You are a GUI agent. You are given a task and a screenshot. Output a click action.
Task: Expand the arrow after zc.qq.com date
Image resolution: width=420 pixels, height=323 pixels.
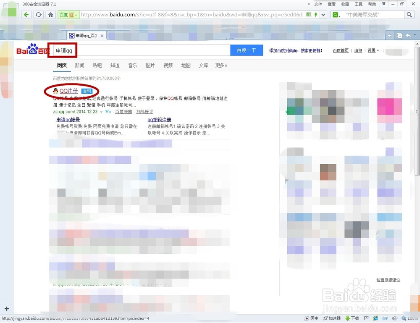coord(101,112)
